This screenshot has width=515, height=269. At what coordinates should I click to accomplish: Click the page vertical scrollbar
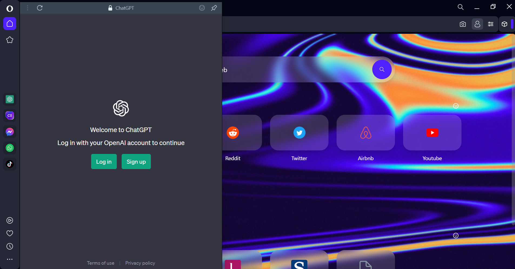pos(513,130)
